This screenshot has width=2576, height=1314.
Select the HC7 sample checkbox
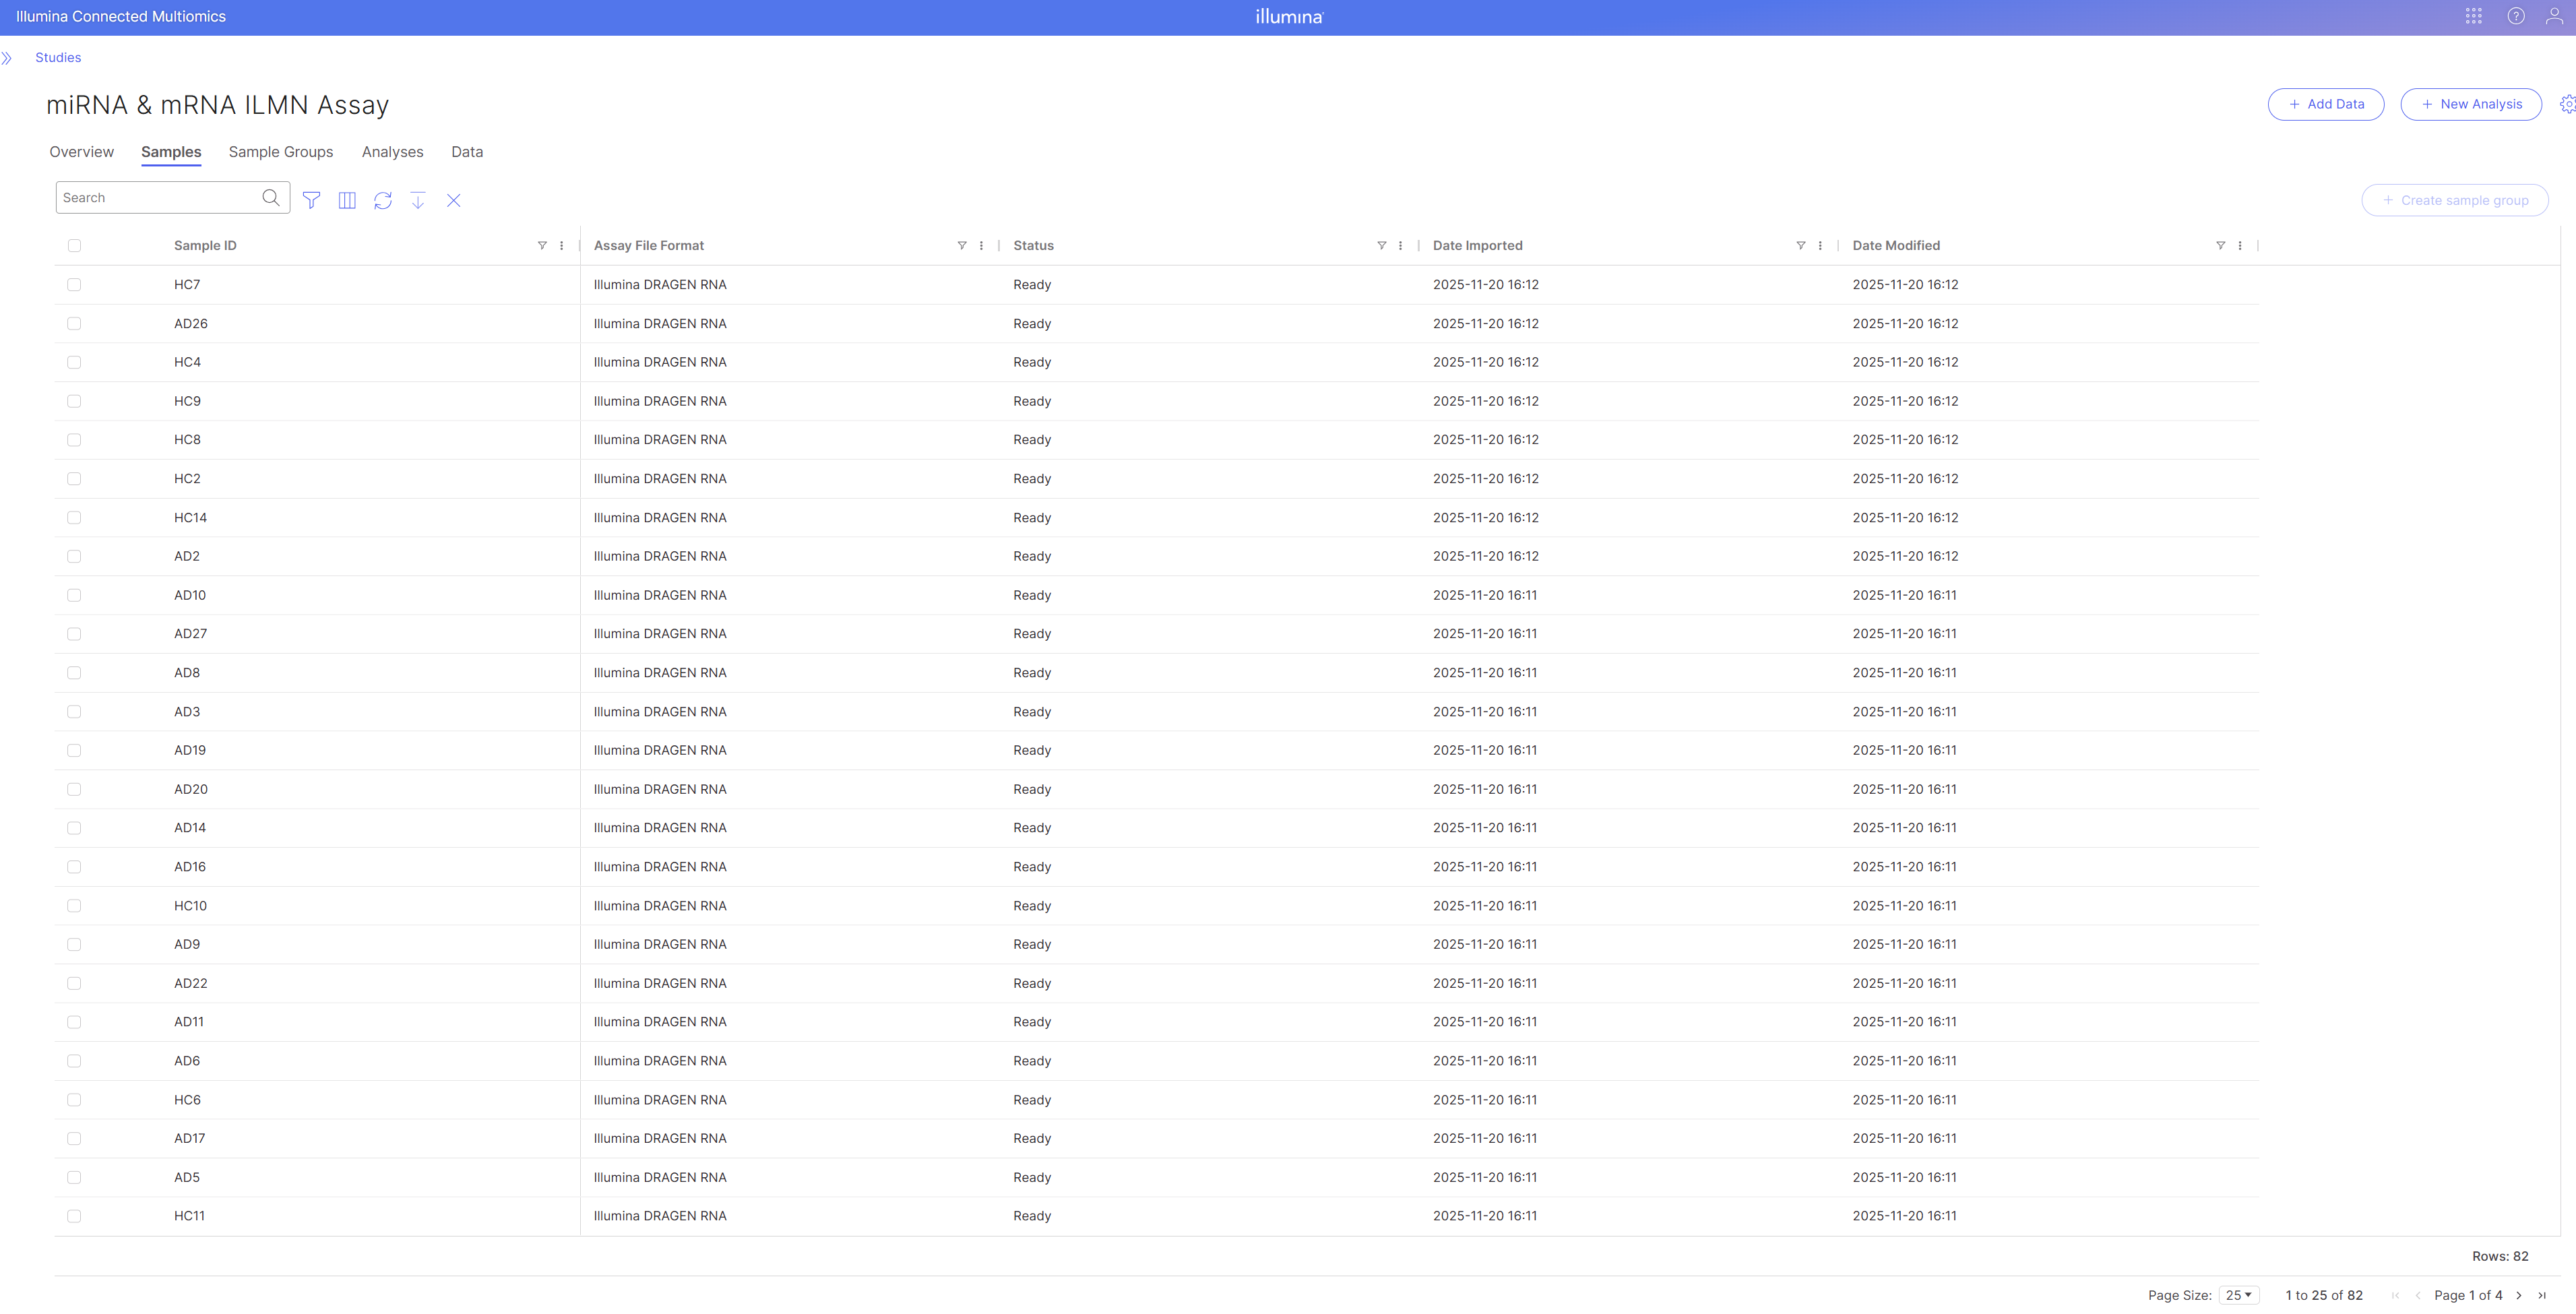[74, 285]
